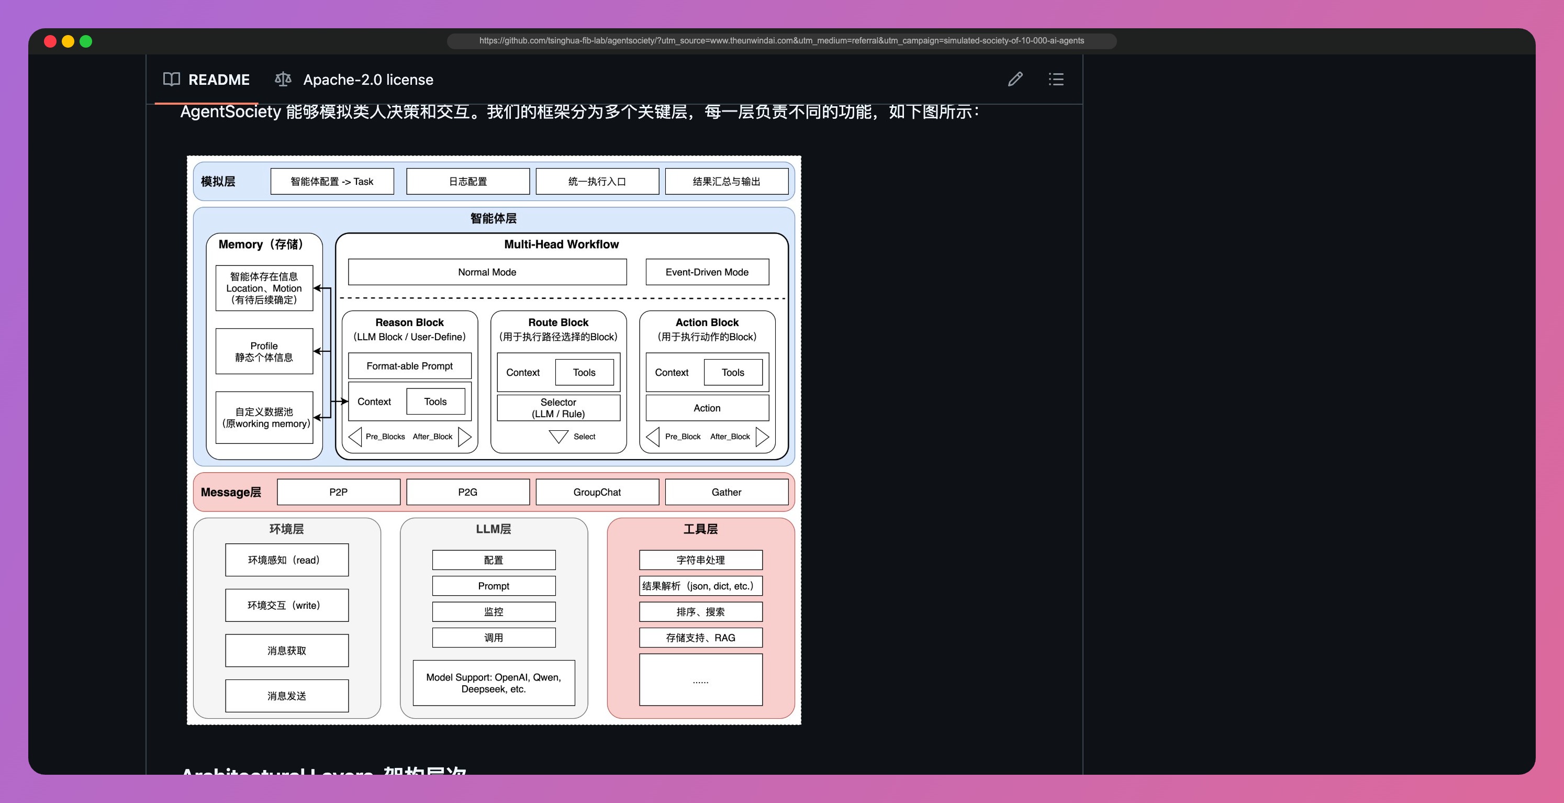This screenshot has width=1564, height=803.
Task: Click the '日志配置' box in diagram
Action: (x=468, y=182)
